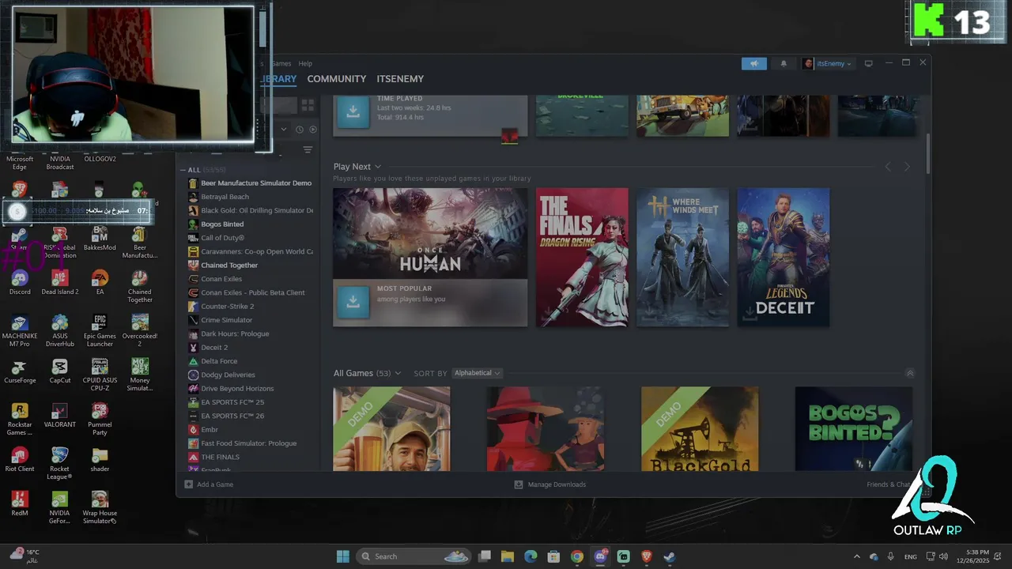
Task: Select THE FINALS Dragon Rising thumbnail
Action: (582, 257)
